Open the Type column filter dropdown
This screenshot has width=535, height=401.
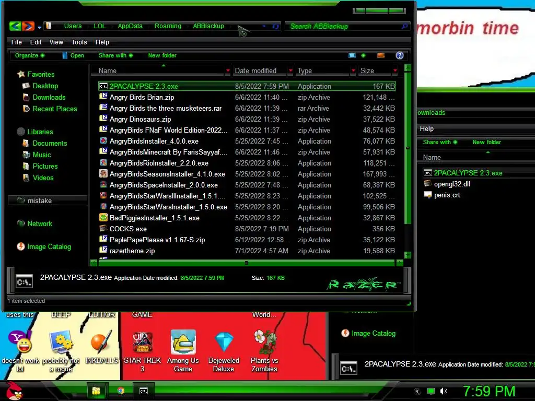click(354, 70)
